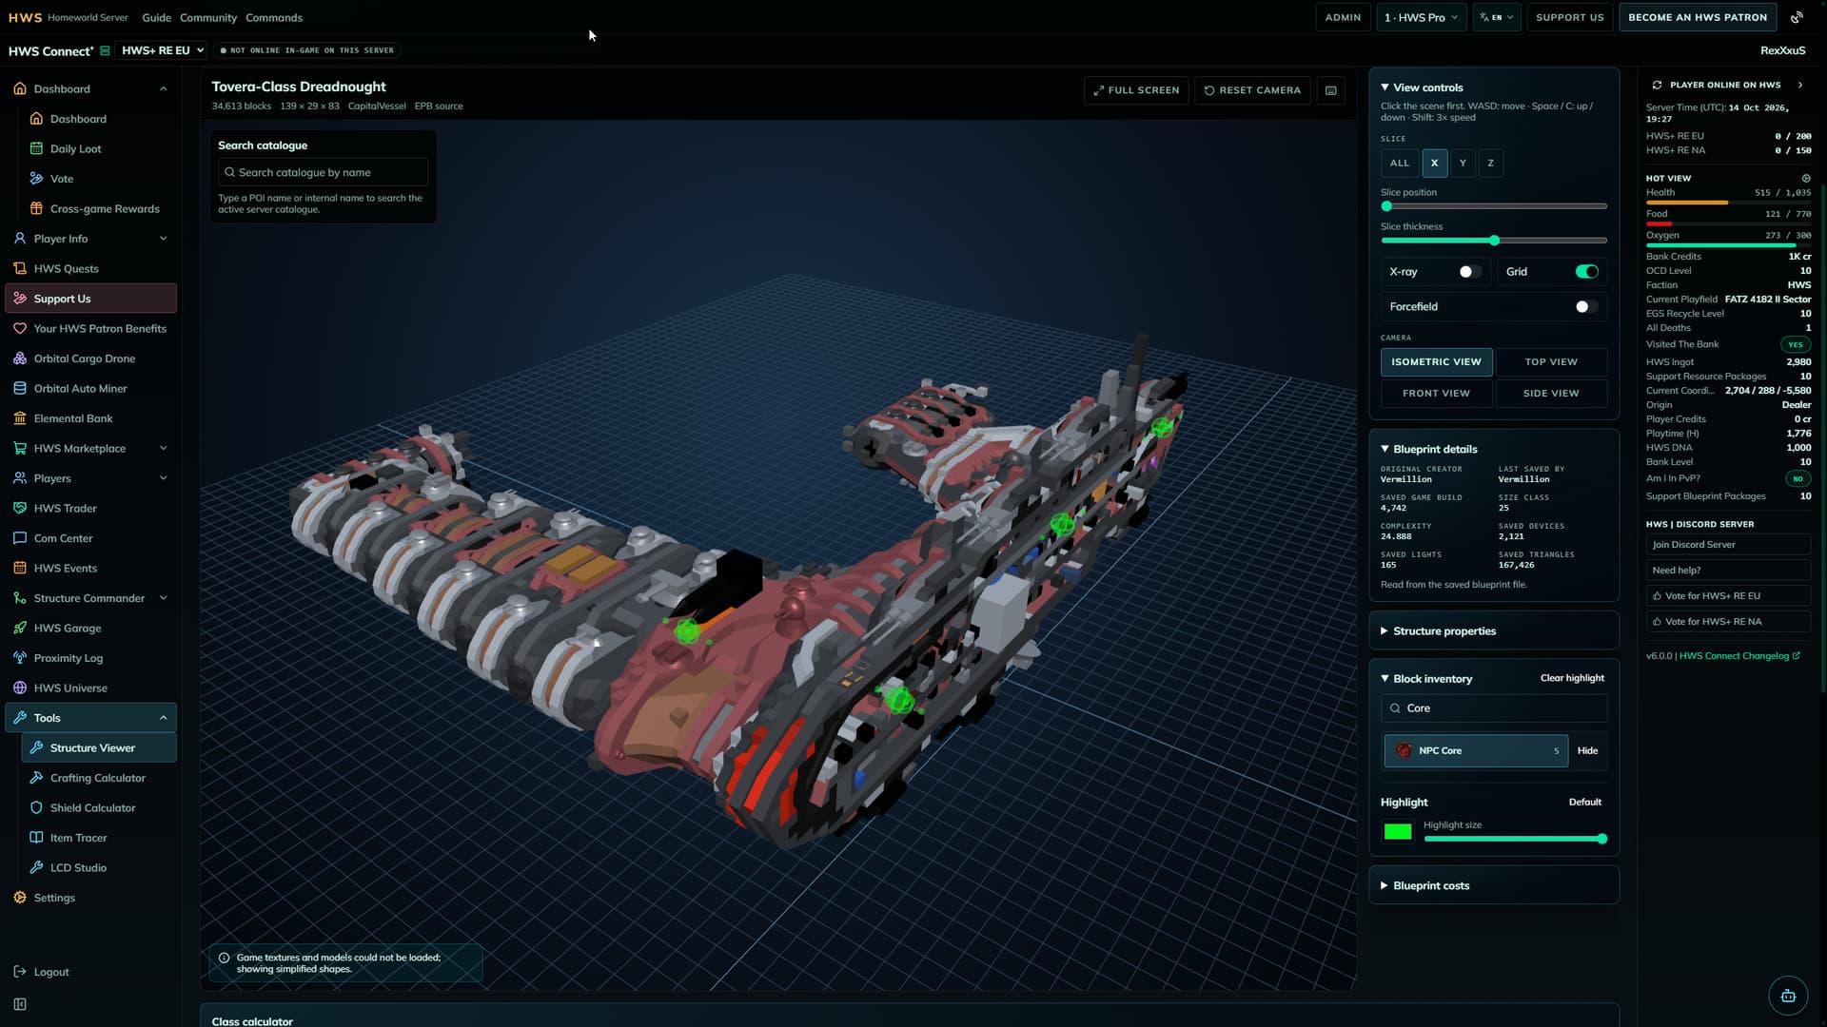The width and height of the screenshot is (1827, 1027).
Task: Click the refresh icon beside Player Online on HWS
Action: [1657, 85]
